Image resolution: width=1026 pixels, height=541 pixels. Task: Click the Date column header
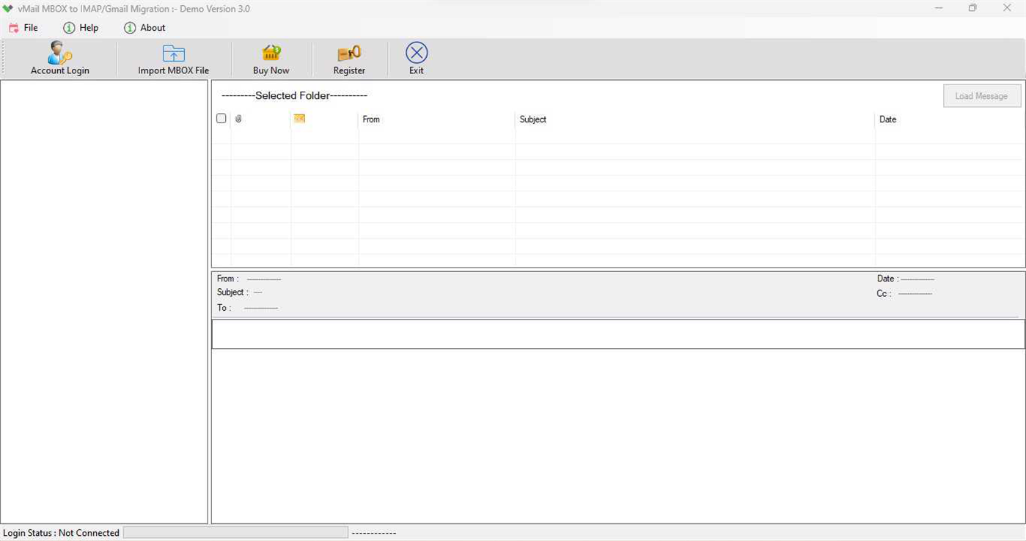point(887,119)
